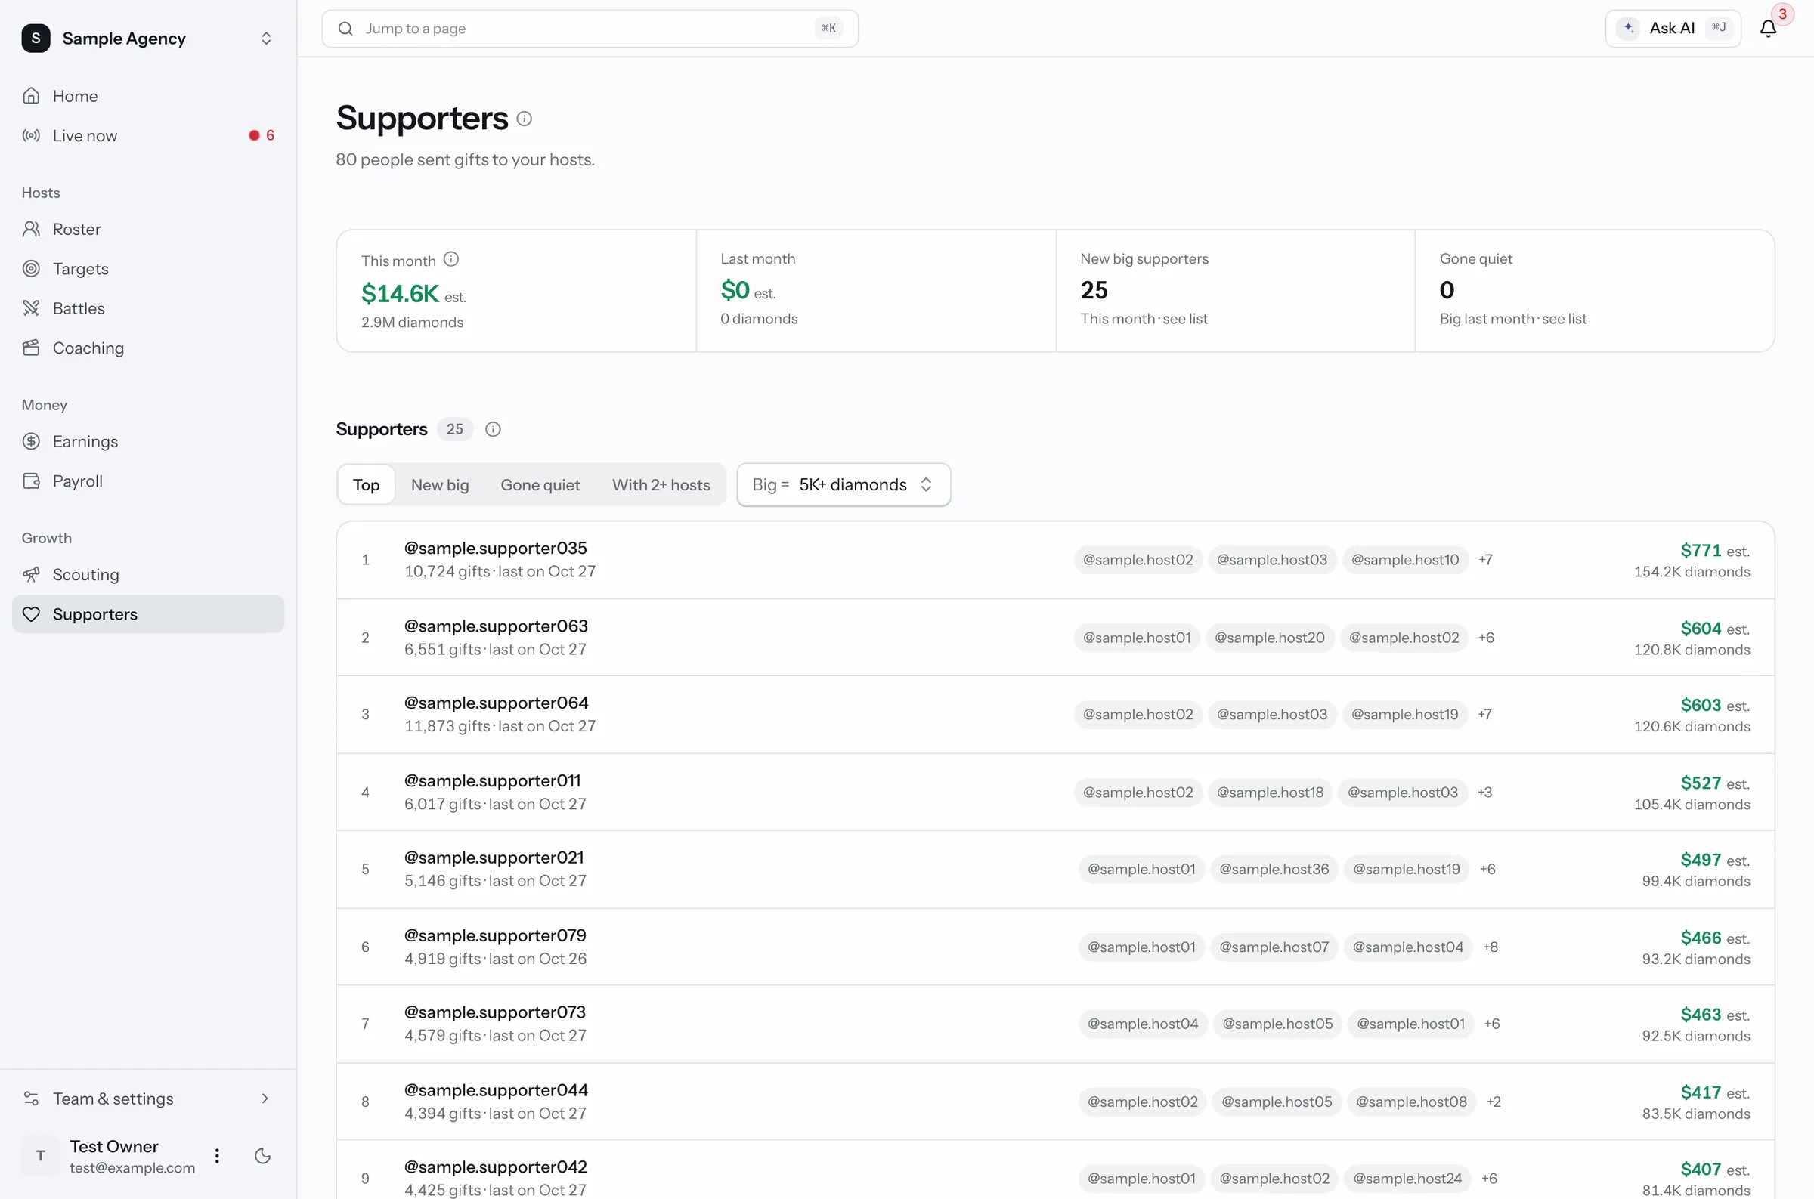Open Payroll in the sidebar

point(148,481)
